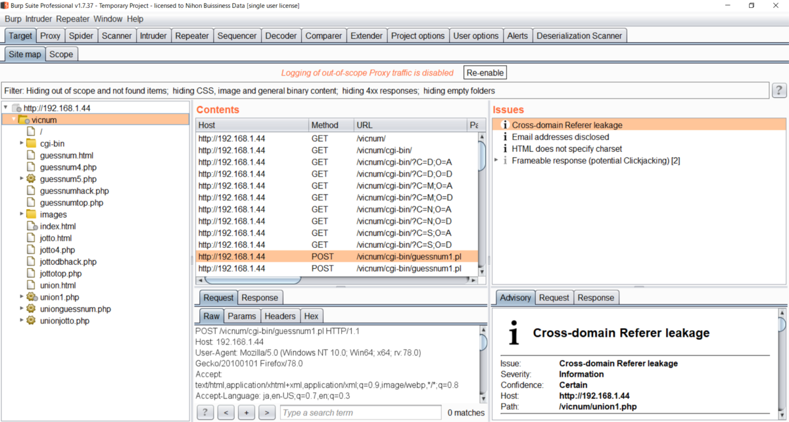The width and height of the screenshot is (789, 422).
Task: Open the Intruder menu in menu bar
Action: pyautogui.click(x=39, y=19)
